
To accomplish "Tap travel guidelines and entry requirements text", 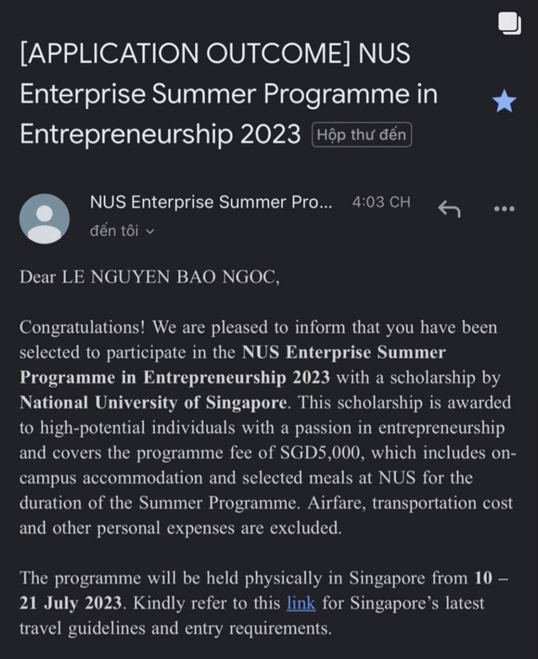I will [x=175, y=629].
